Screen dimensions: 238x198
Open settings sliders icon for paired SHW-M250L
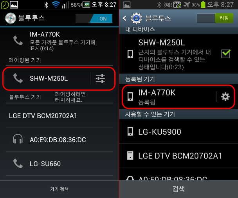point(100,78)
